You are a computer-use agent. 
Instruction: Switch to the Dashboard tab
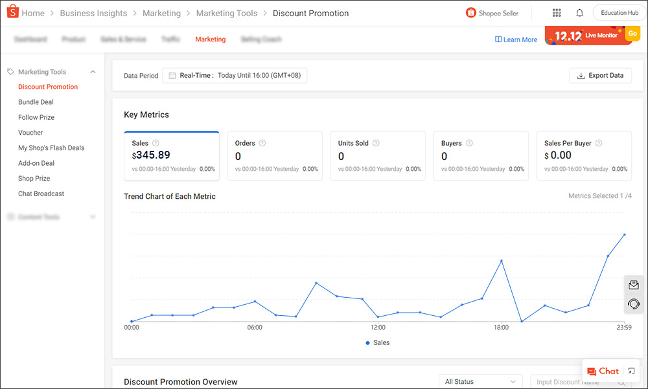coord(30,39)
